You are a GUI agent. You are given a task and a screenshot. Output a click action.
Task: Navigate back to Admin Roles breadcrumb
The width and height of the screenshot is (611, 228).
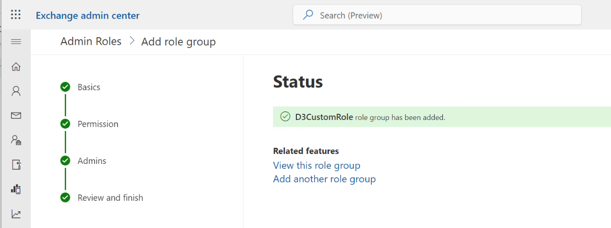91,42
